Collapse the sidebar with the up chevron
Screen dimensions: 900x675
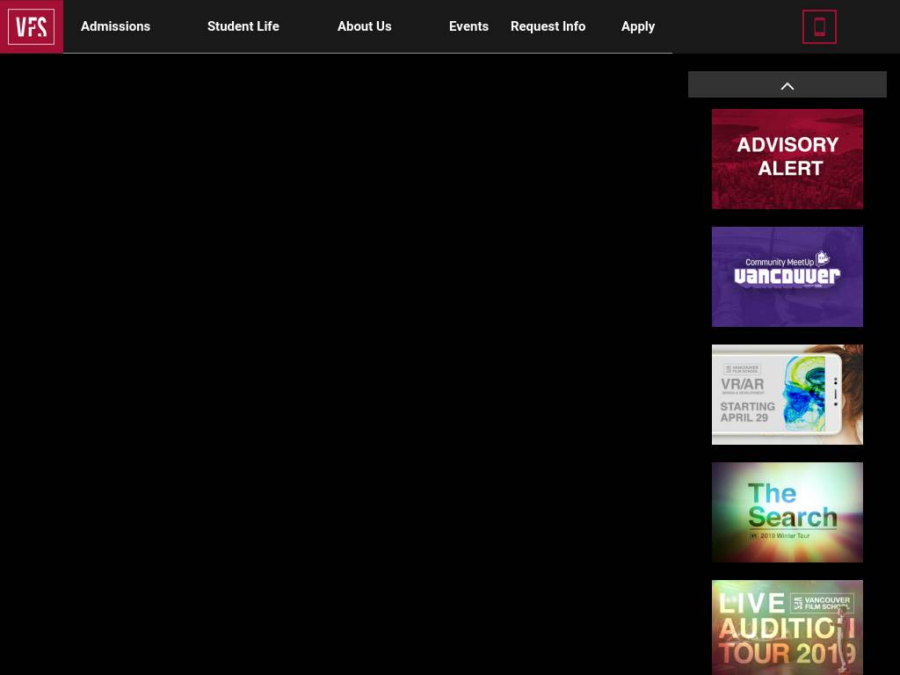(x=787, y=85)
